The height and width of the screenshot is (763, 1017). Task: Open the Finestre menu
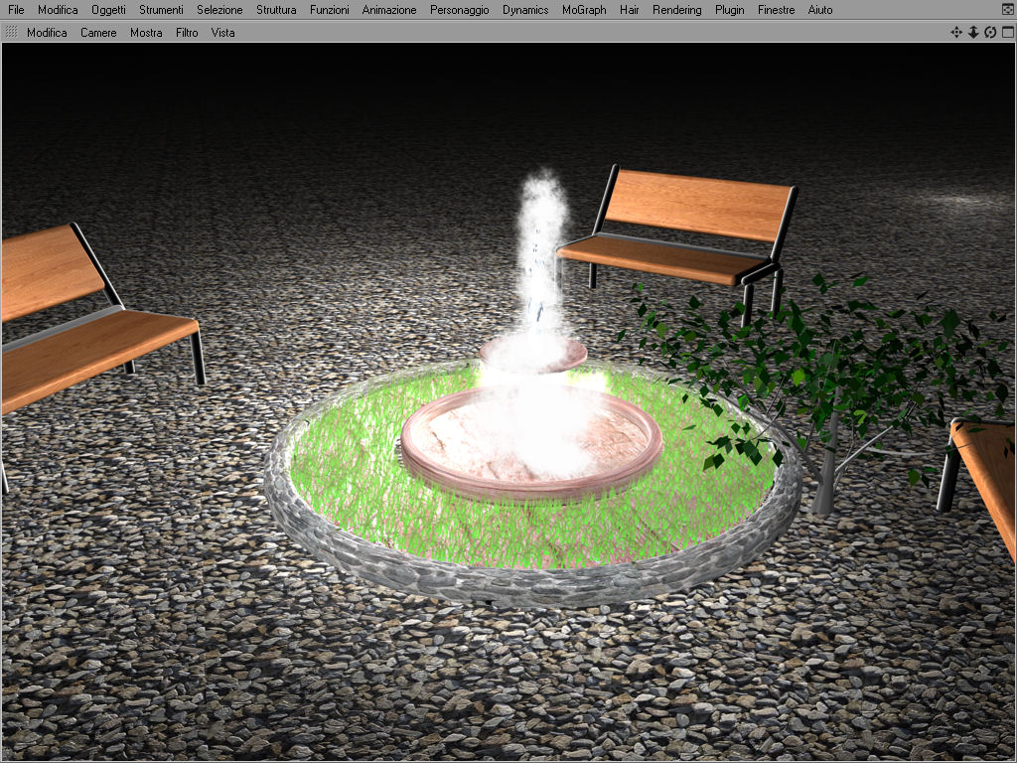pos(777,10)
